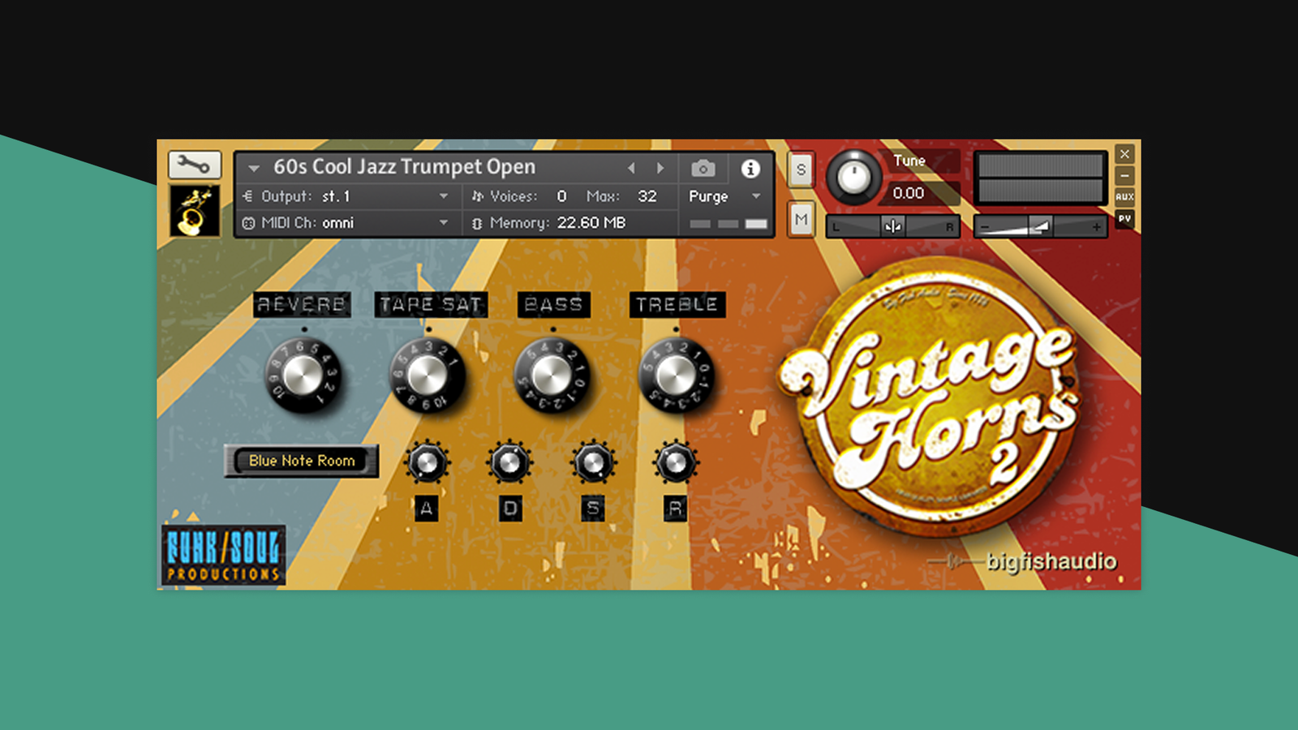This screenshot has height=730, width=1298.
Task: Go to previous instrument with left arrow
Action: point(631,168)
